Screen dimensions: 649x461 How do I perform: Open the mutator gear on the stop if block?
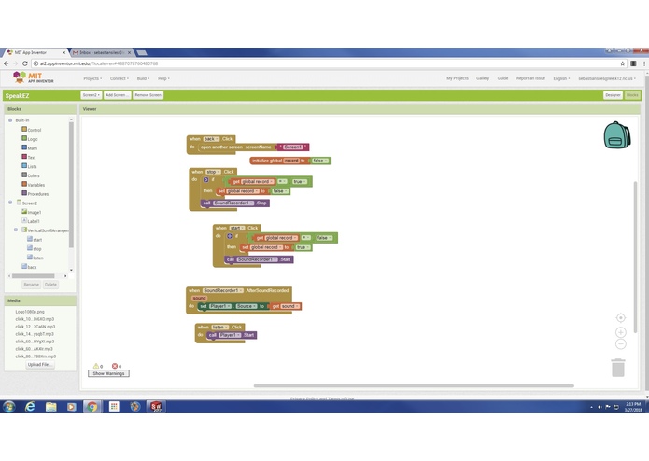[x=205, y=180]
